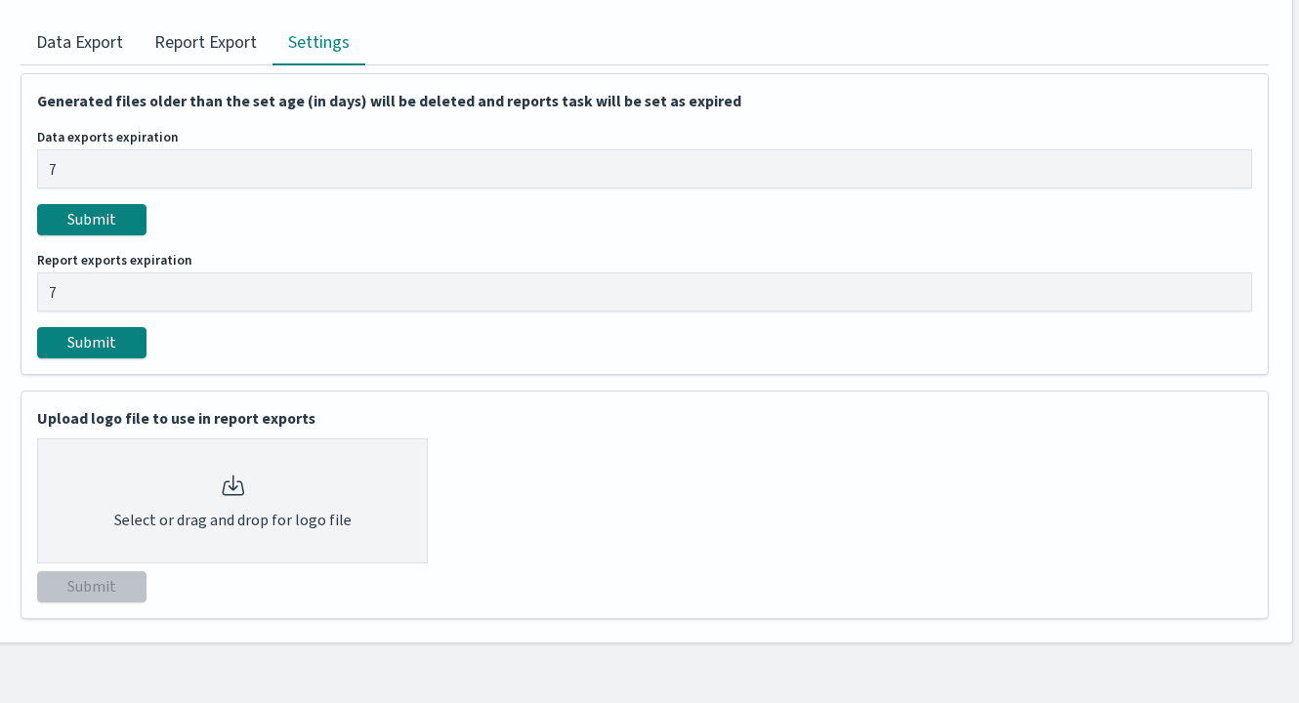1299x703 pixels.
Task: Click 'Upload logo file to use in report exports' heading
Action: click(176, 418)
